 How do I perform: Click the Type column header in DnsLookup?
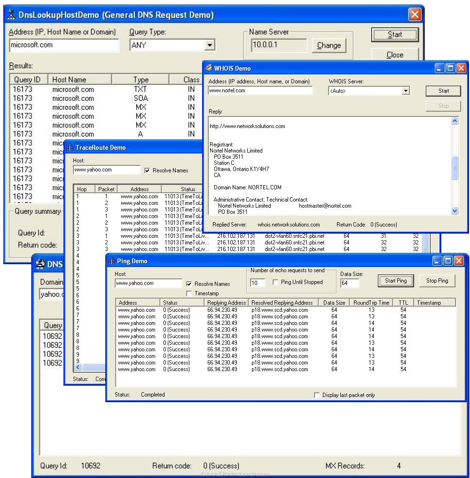click(x=141, y=80)
